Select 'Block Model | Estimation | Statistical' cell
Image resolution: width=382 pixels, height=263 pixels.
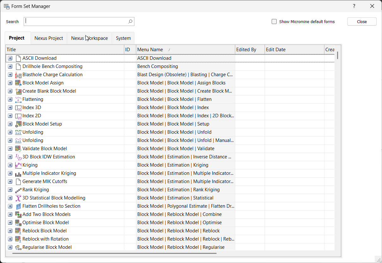click(186, 198)
